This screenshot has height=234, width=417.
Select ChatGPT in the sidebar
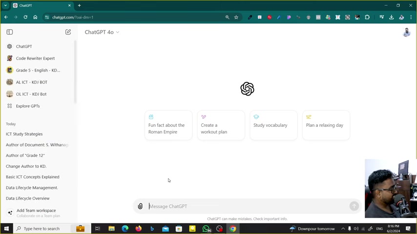pyautogui.click(x=38, y=46)
